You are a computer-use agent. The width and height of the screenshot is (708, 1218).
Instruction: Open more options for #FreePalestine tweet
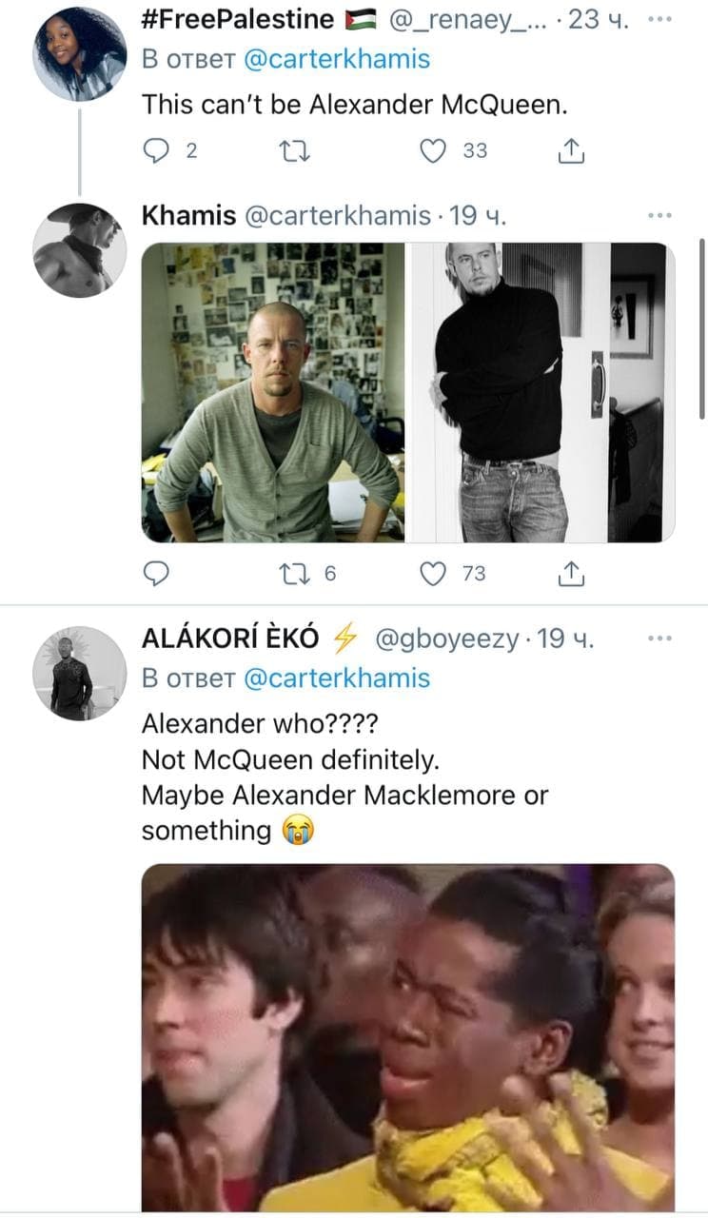(659, 19)
